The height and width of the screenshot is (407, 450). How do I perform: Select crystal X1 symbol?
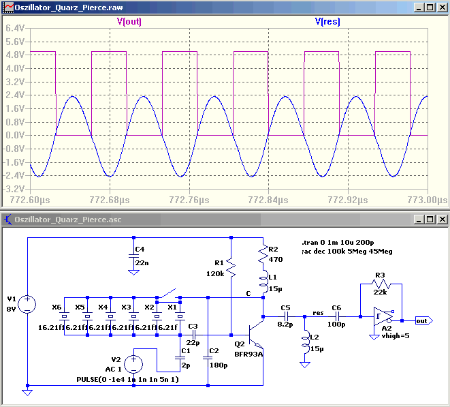pos(180,316)
